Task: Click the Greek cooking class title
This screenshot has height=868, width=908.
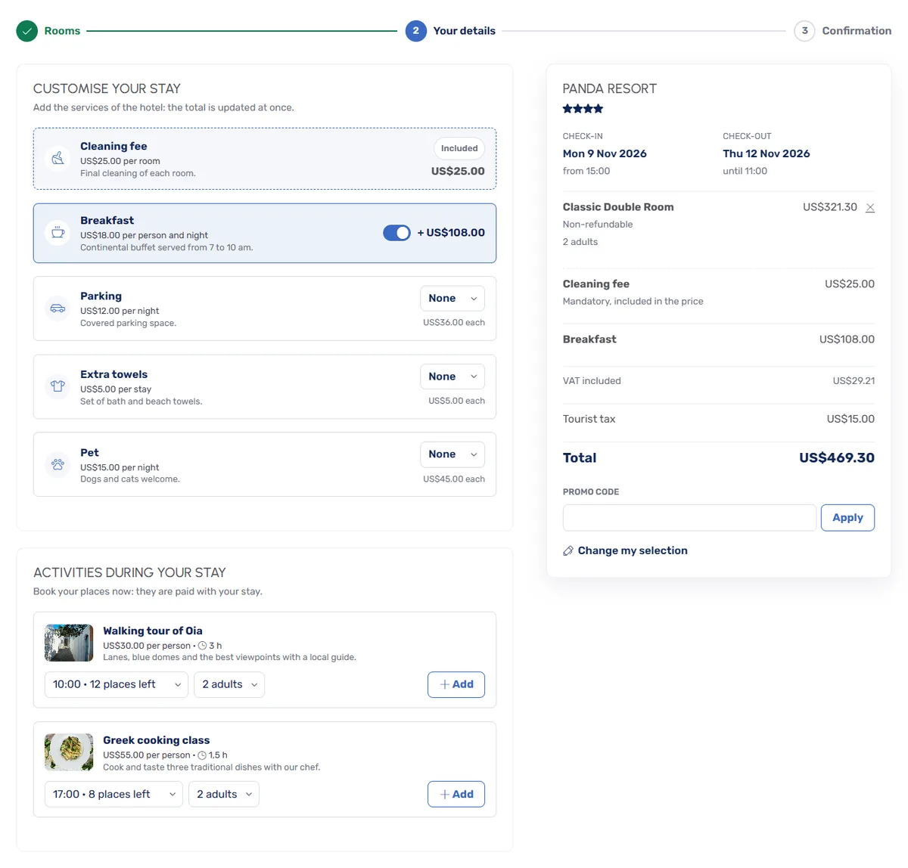Action: [x=157, y=740]
